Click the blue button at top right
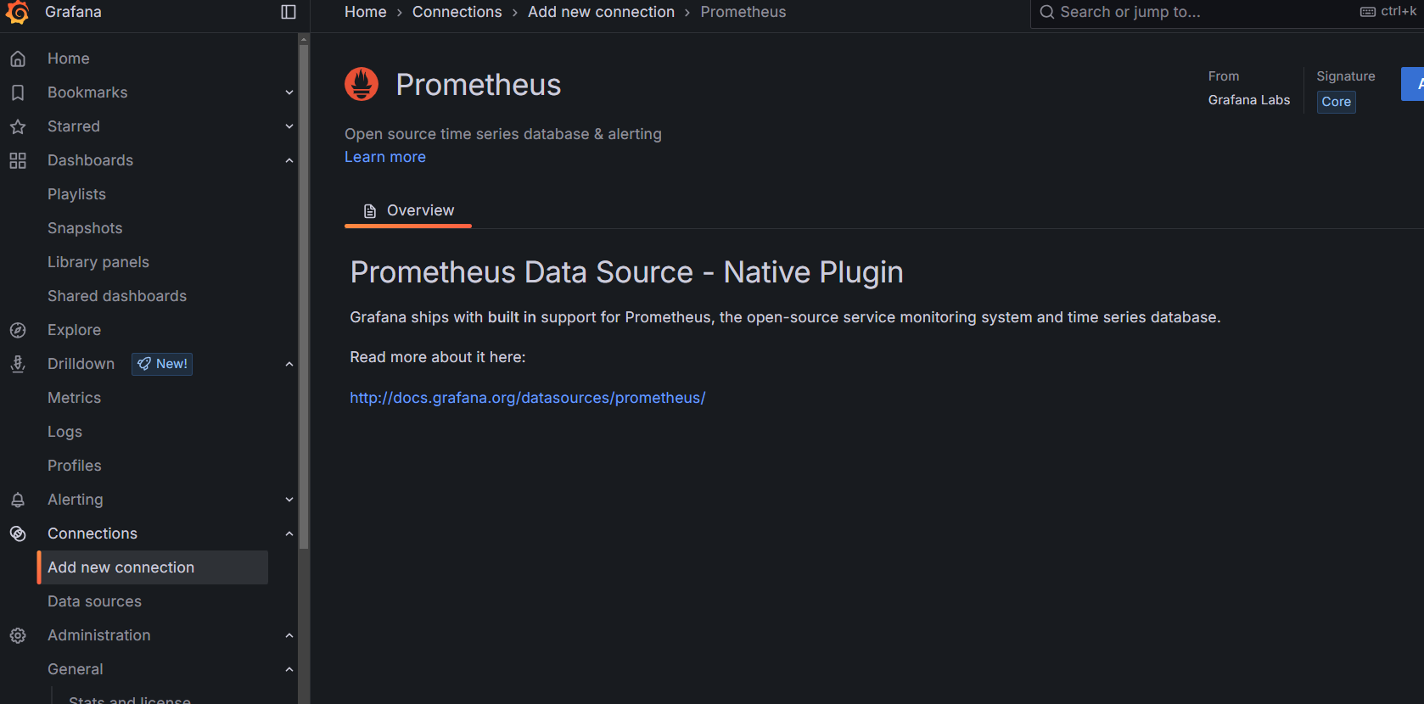Screen dimensions: 1424x704 click(1413, 84)
